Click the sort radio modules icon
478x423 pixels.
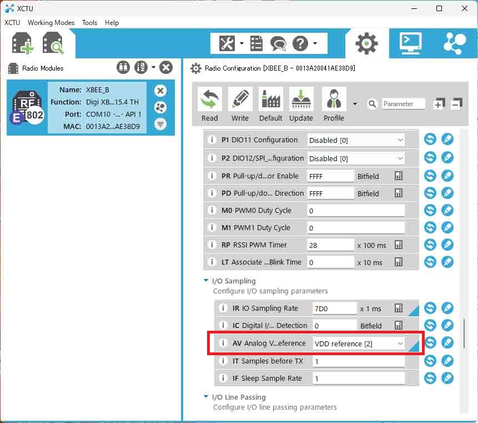(141, 67)
